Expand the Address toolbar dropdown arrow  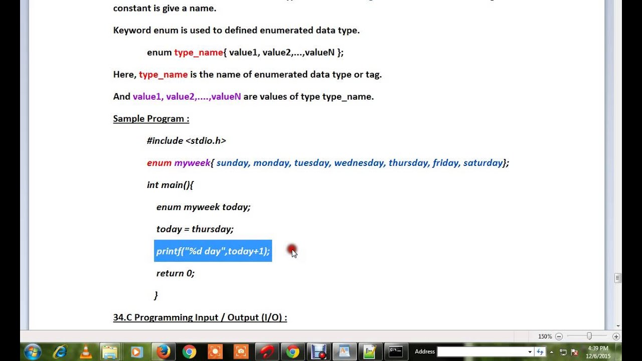530,352
